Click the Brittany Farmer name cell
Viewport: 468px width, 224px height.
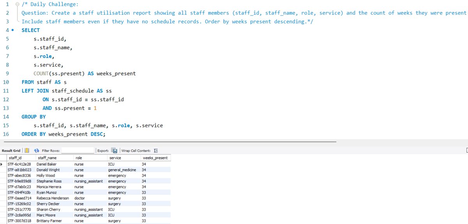[54, 220]
